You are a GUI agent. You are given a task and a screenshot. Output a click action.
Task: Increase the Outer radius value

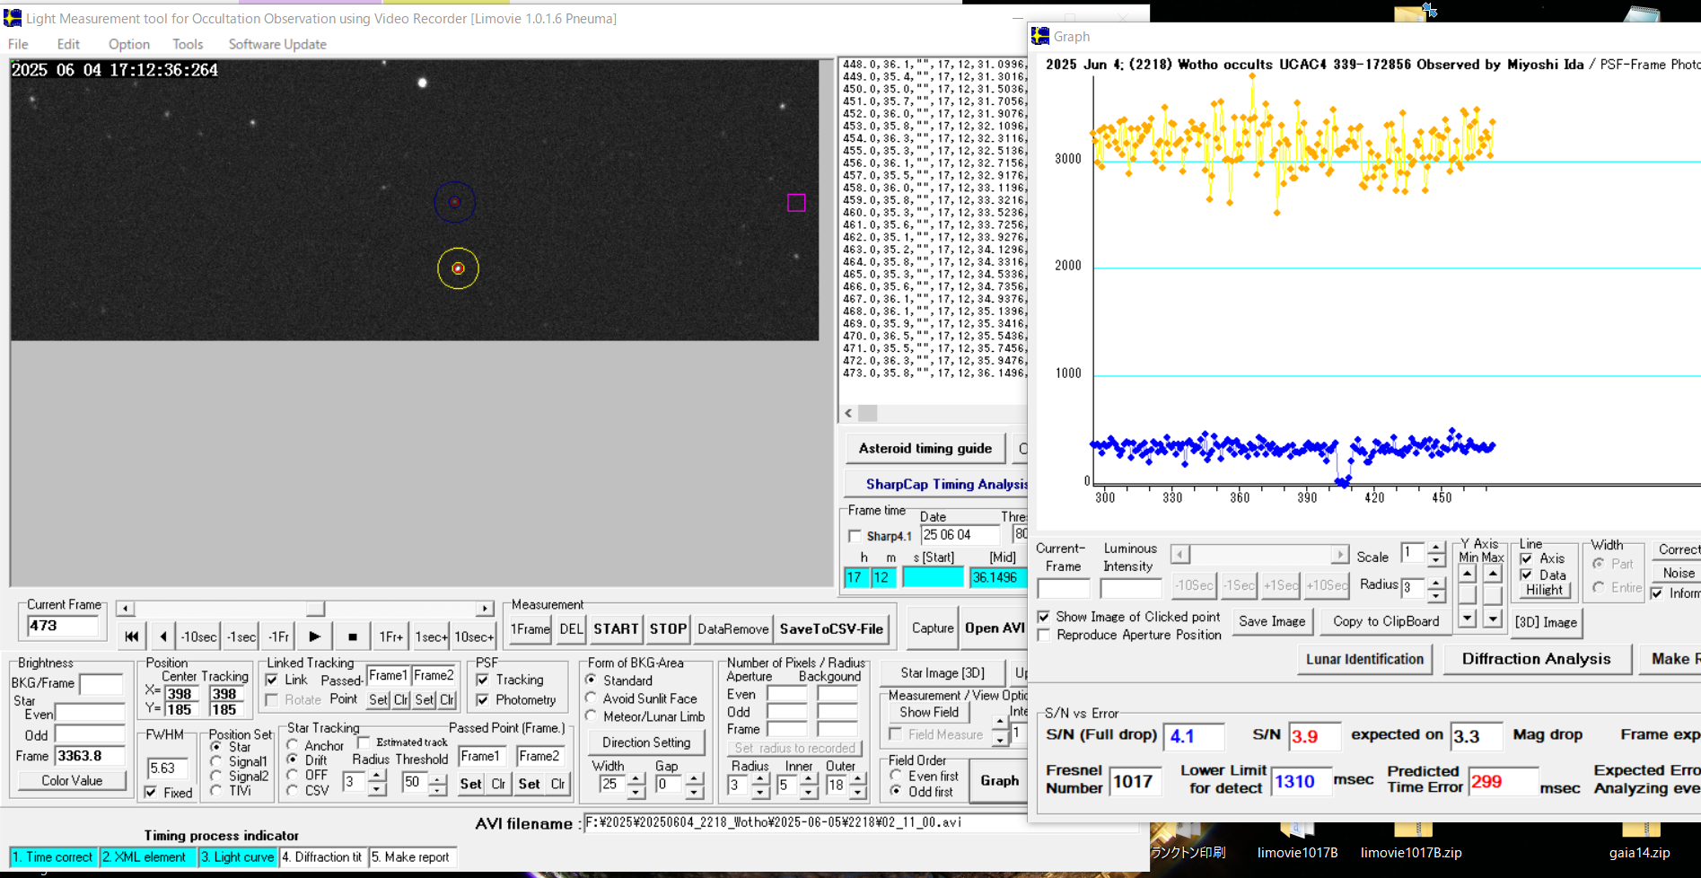(x=858, y=779)
